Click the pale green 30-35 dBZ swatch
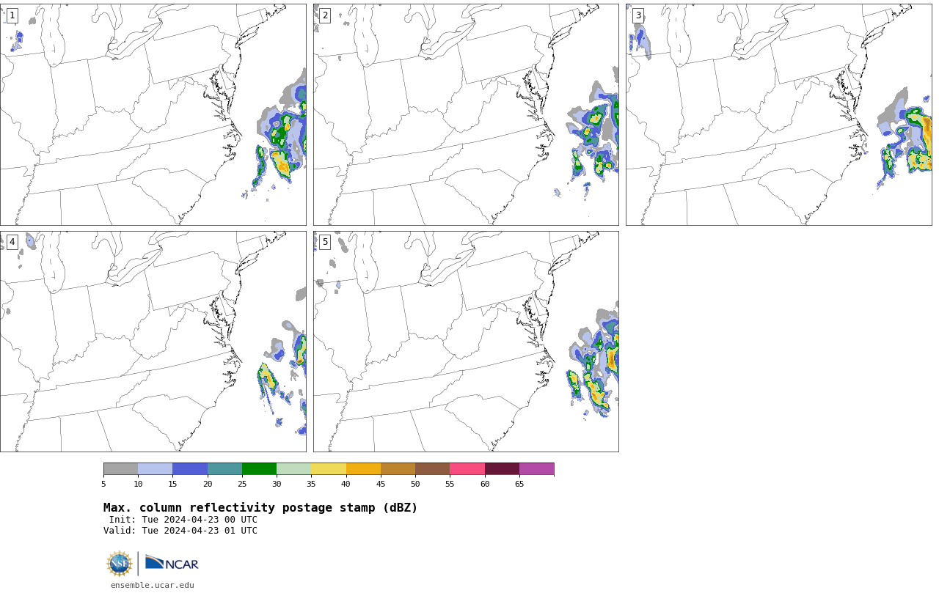The image size is (939, 593). (x=294, y=469)
